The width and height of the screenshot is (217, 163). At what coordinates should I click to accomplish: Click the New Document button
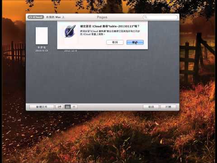tap(42, 107)
